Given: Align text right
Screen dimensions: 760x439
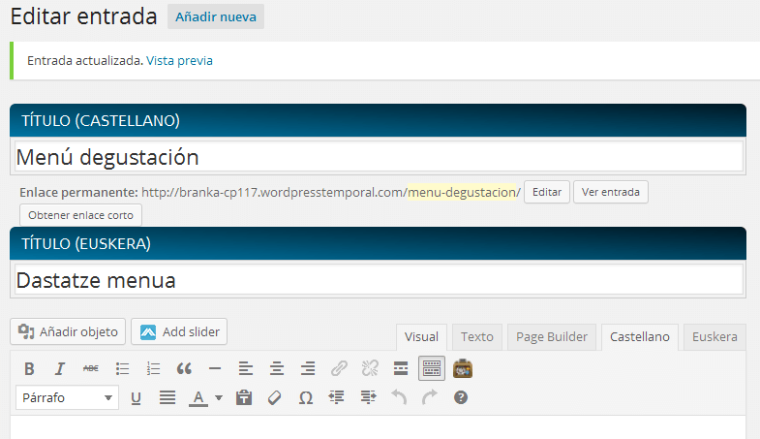Looking at the screenshot, I should [x=308, y=369].
